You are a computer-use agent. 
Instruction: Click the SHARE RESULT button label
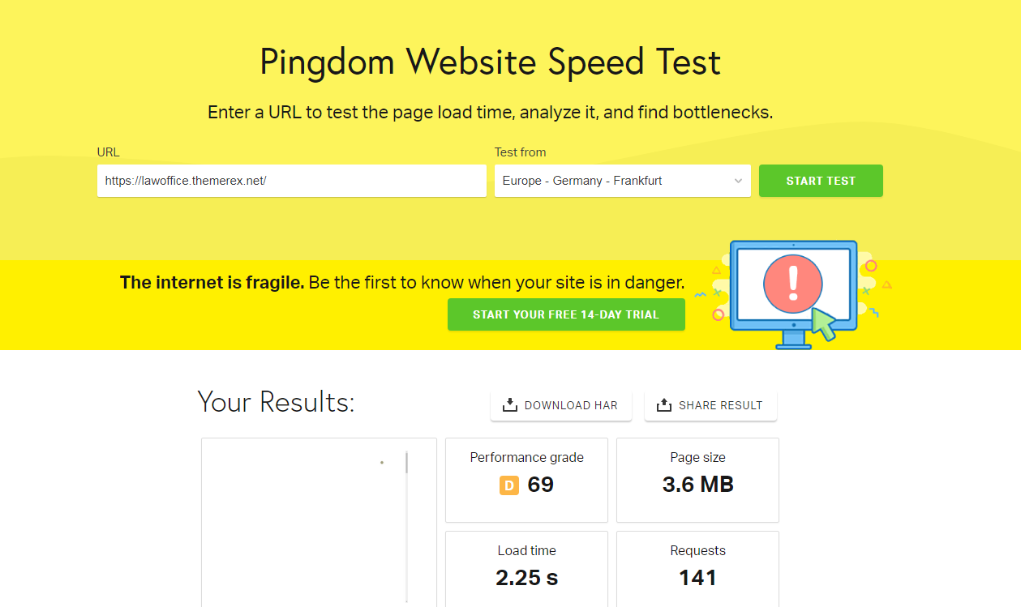click(x=720, y=405)
